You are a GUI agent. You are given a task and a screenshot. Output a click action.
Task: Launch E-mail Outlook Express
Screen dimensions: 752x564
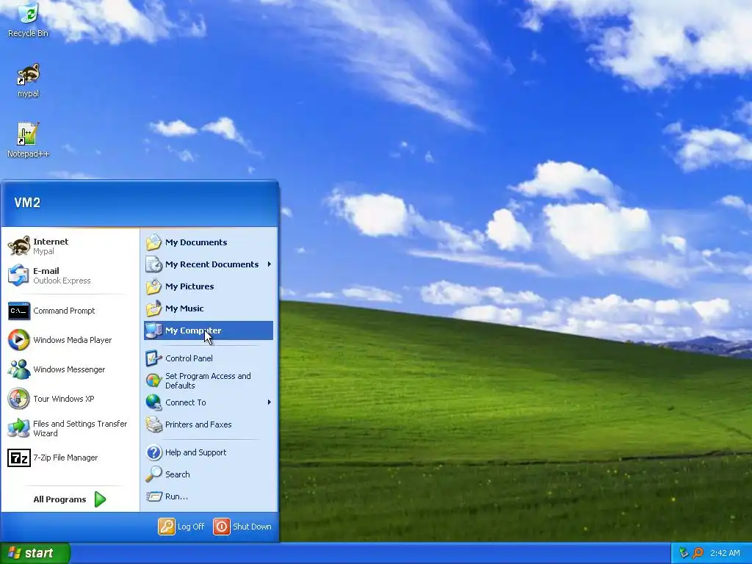tap(70, 275)
